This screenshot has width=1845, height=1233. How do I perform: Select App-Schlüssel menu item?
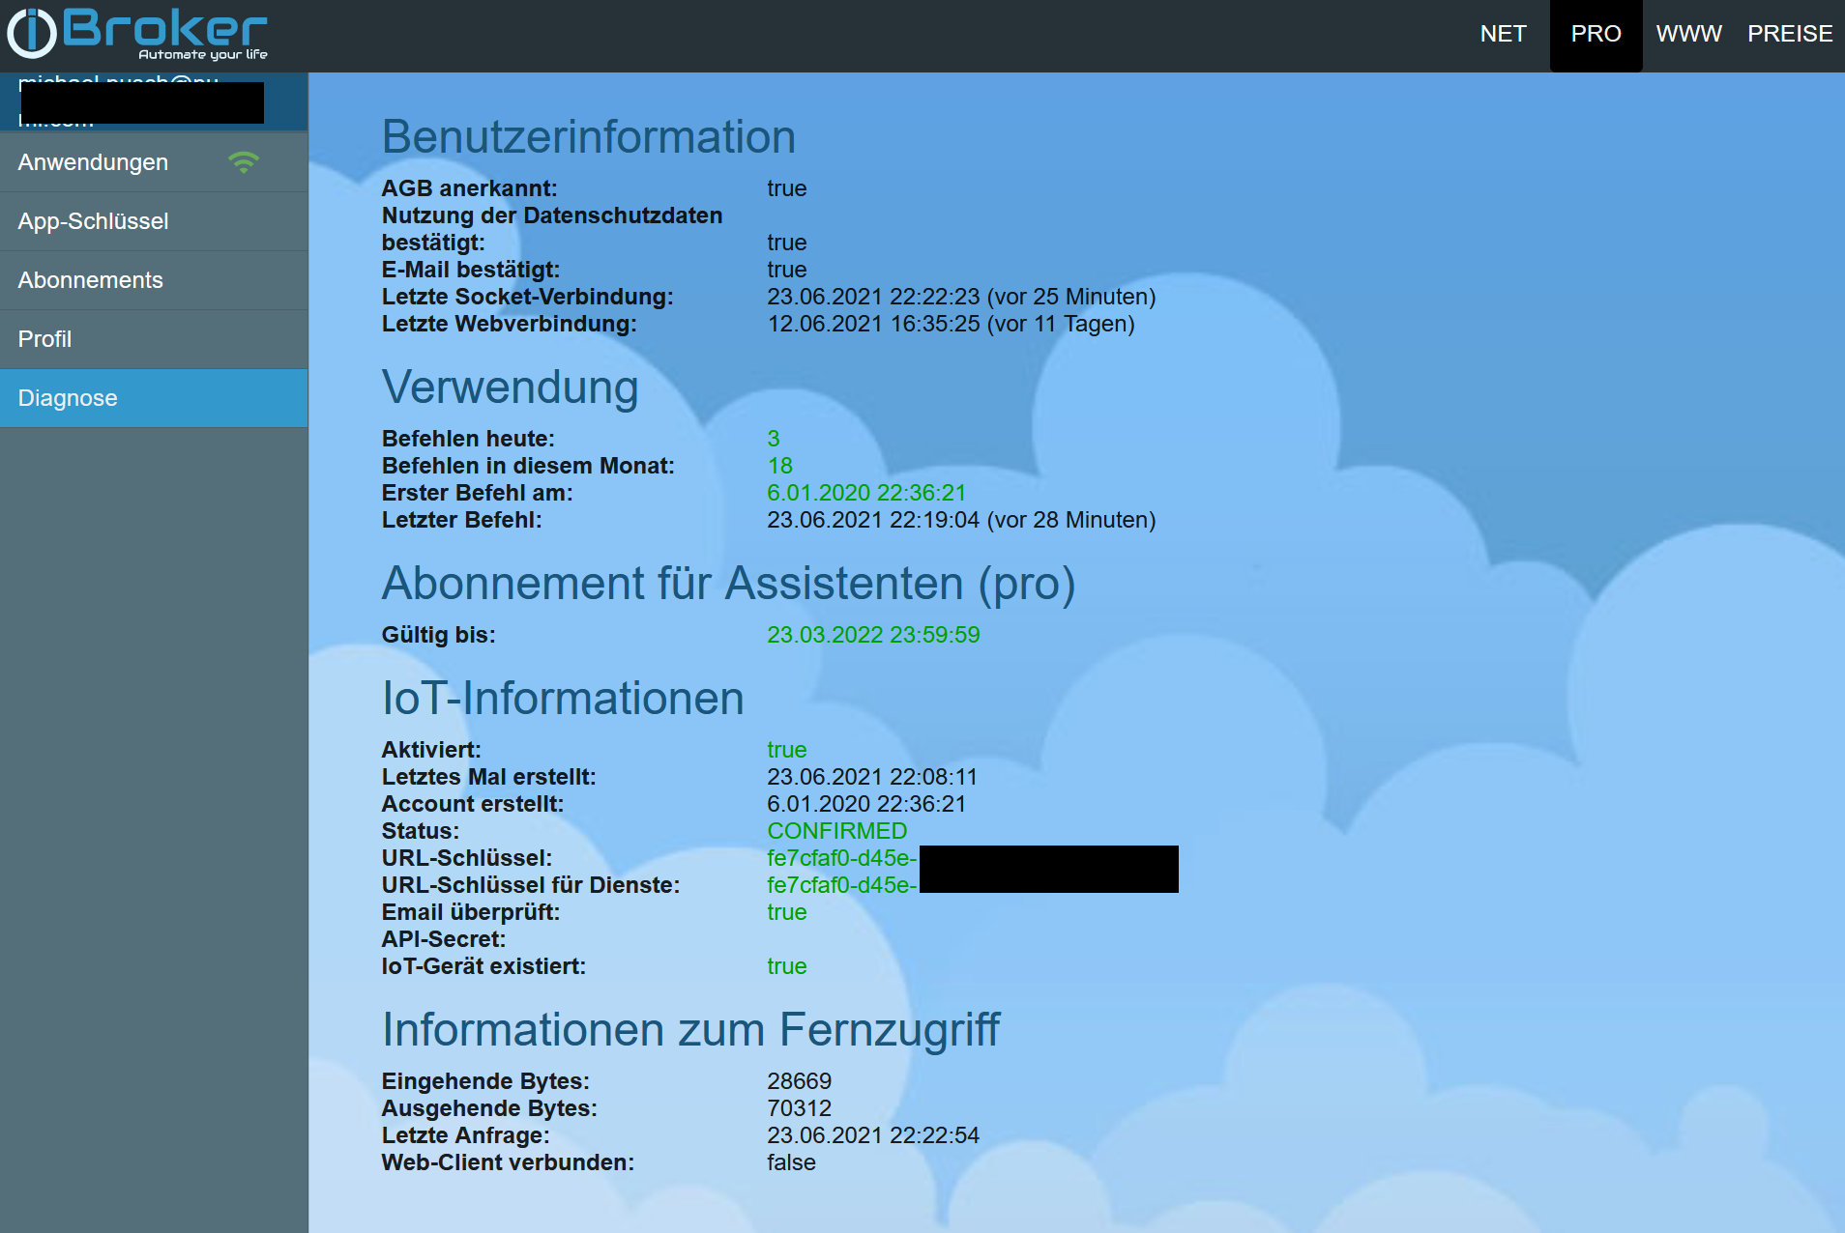point(154,221)
